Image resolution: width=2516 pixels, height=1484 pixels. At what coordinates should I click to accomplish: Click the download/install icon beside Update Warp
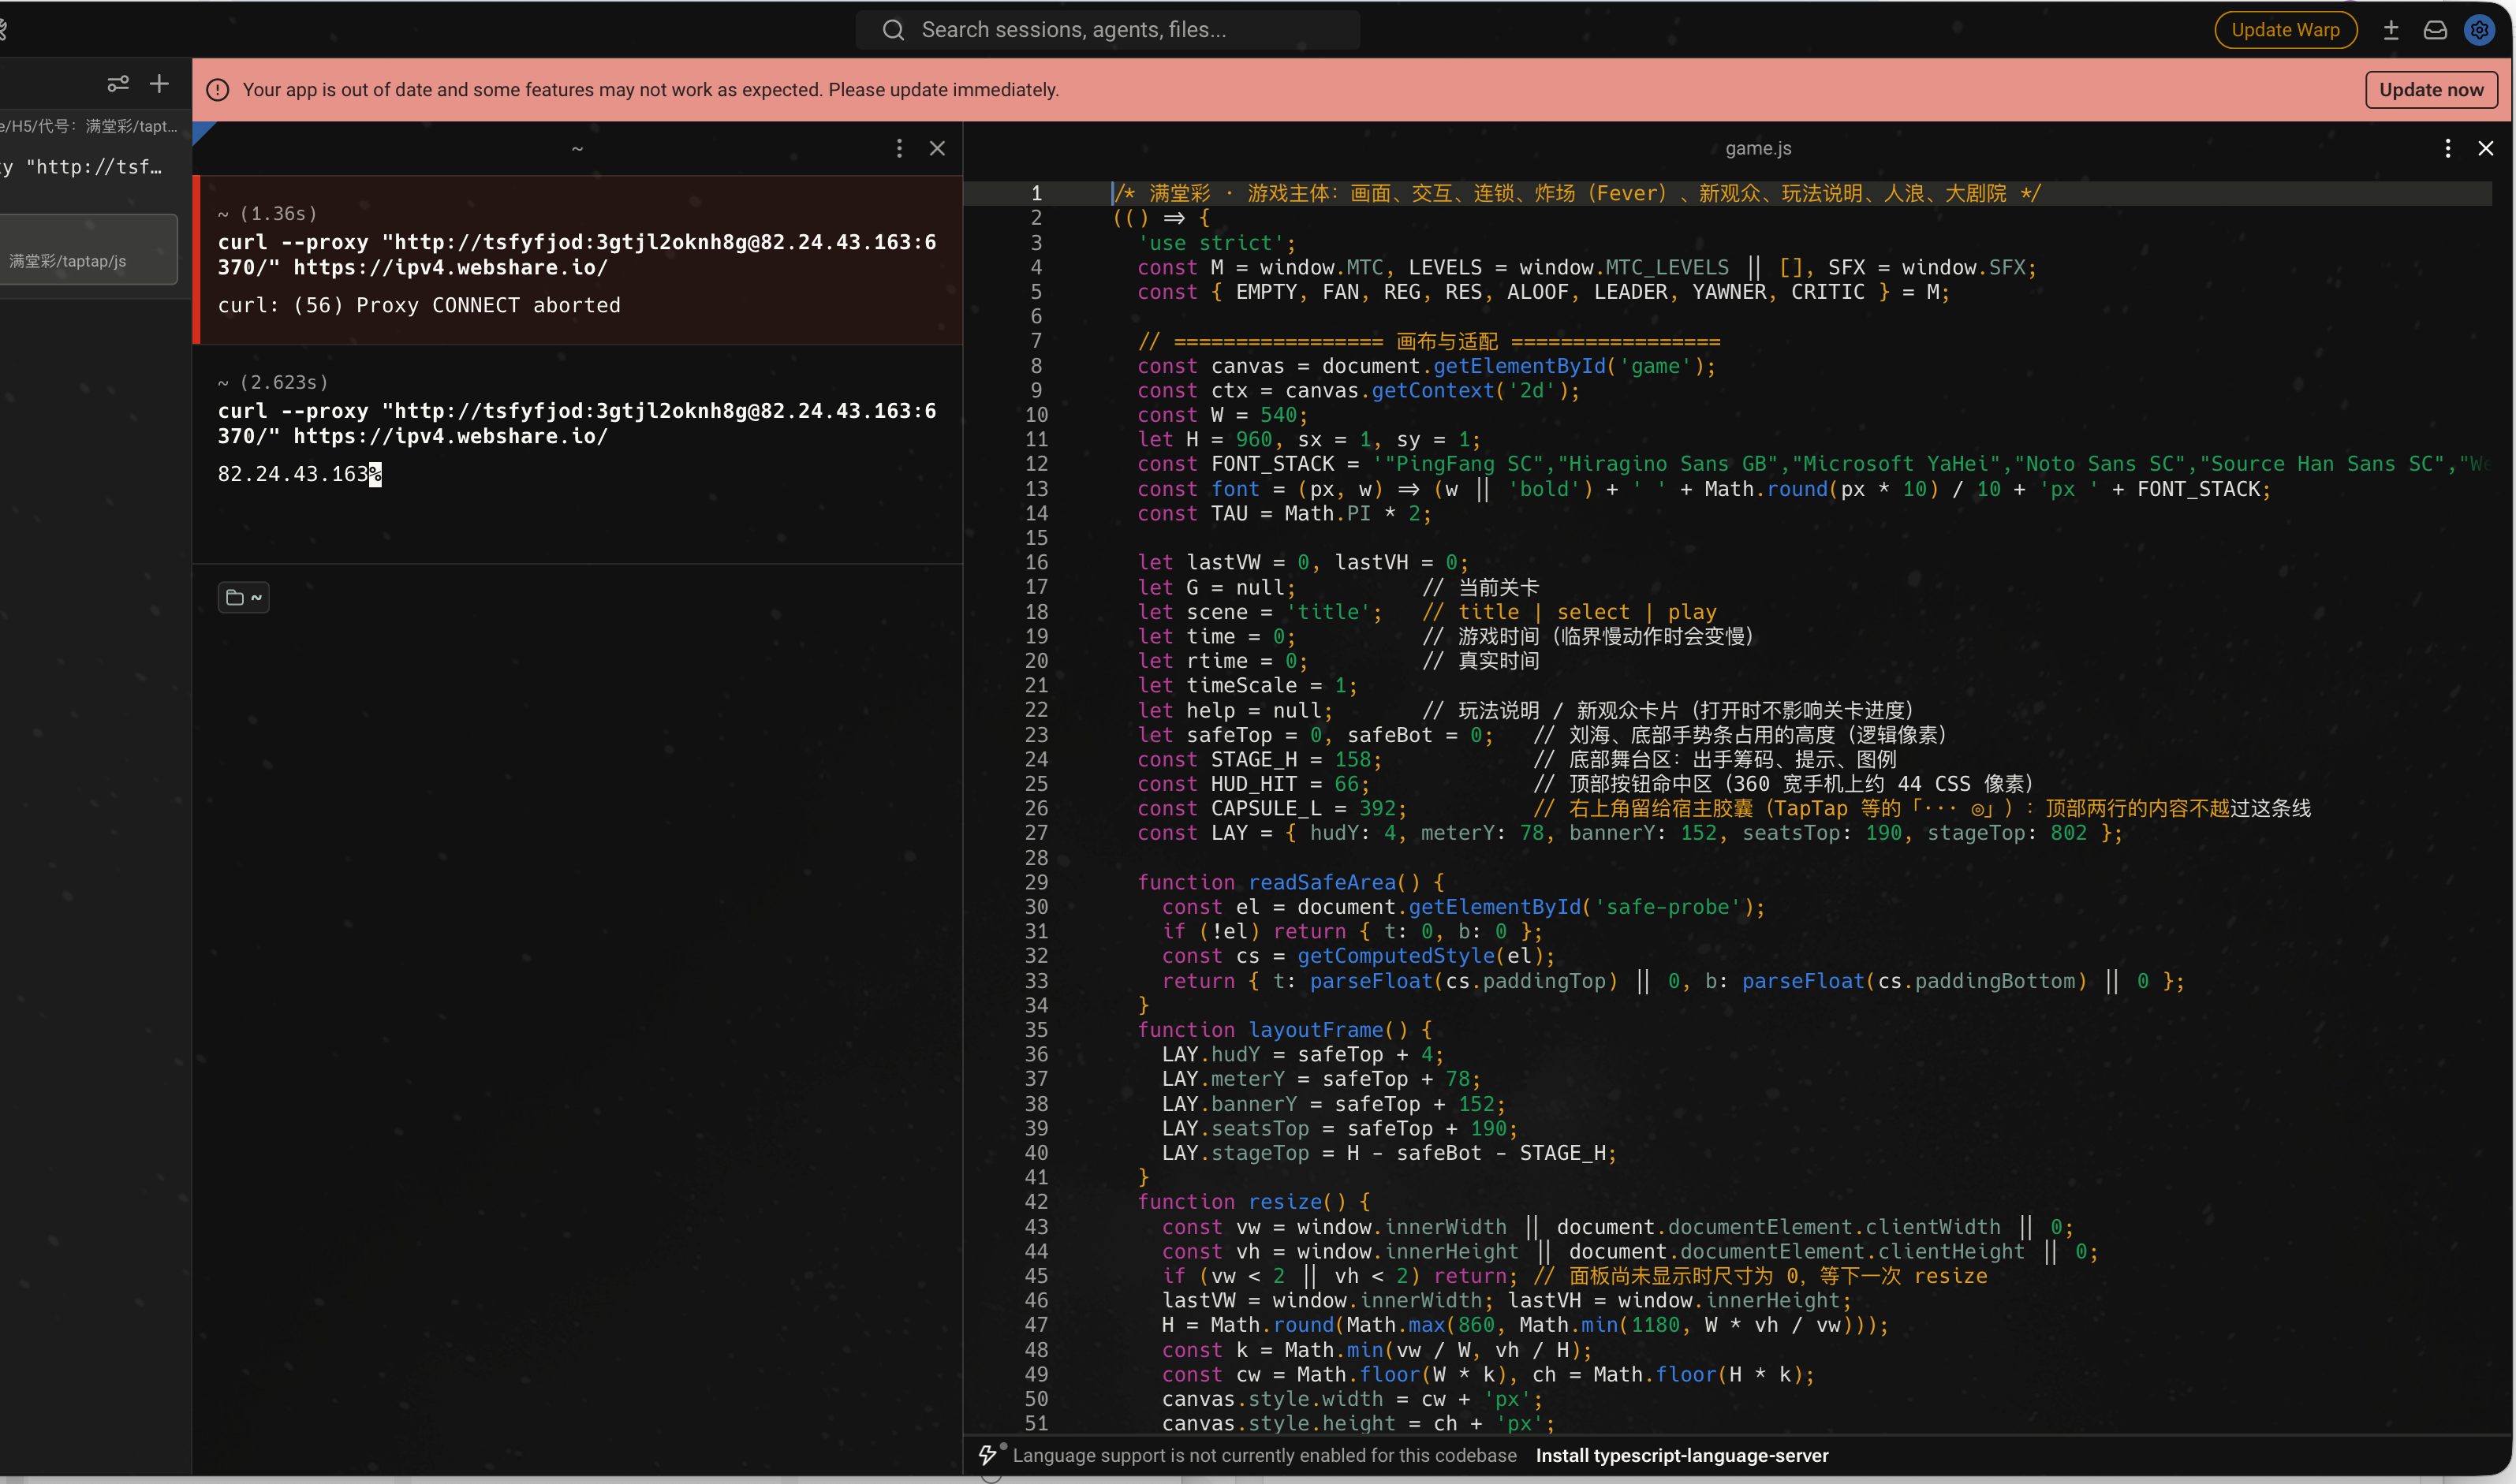pyautogui.click(x=2391, y=30)
